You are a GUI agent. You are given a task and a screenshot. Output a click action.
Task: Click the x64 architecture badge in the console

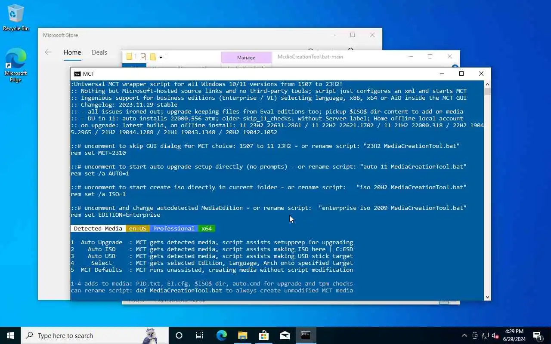(207, 229)
